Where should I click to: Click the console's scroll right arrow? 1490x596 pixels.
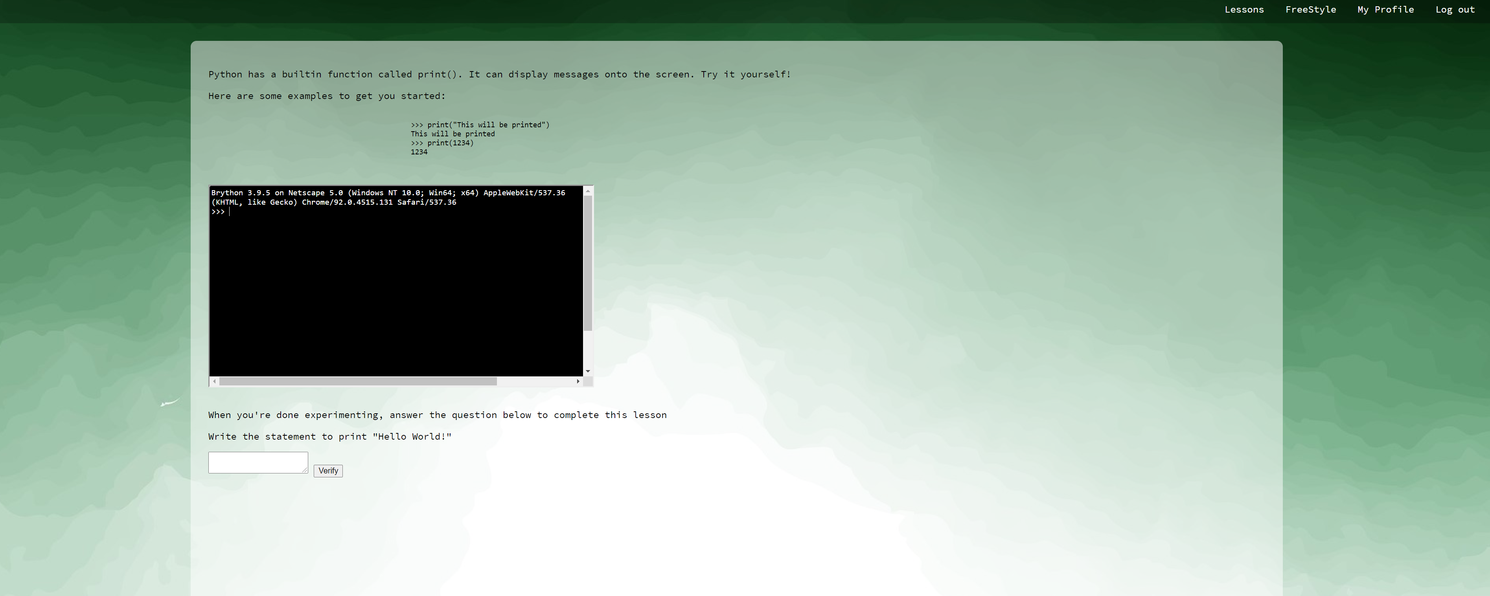pyautogui.click(x=578, y=381)
